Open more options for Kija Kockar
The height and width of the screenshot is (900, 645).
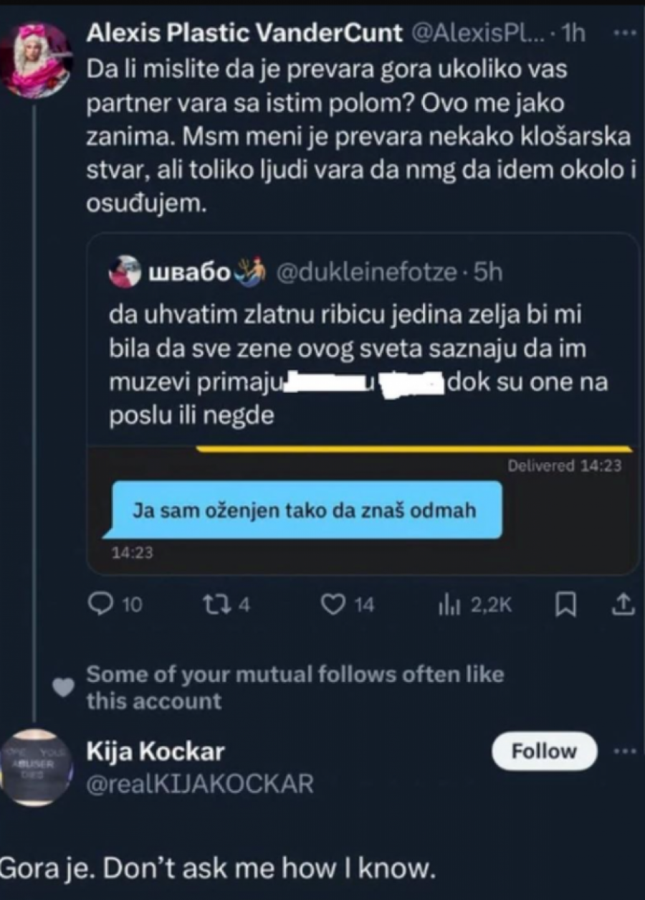click(x=626, y=751)
